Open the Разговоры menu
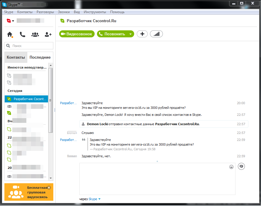This screenshot has height=206, width=261. coord(45,12)
